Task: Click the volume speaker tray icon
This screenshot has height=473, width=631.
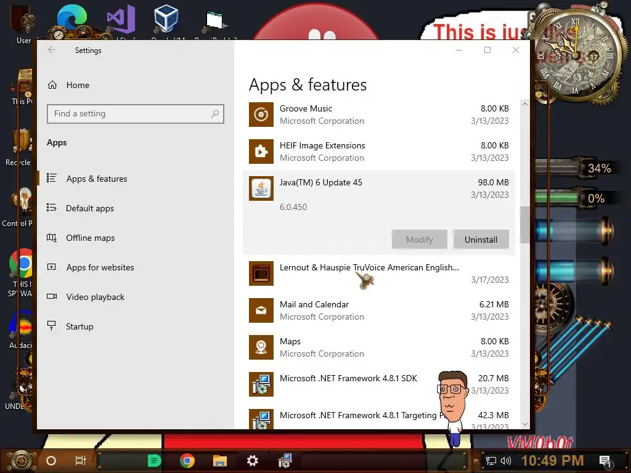Action: [506, 461]
